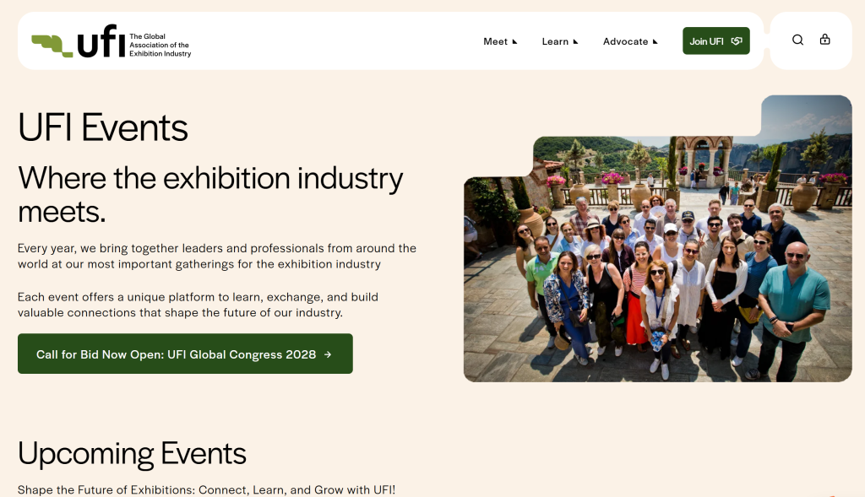The height and width of the screenshot is (497, 865).
Task: Click the UFI Events page heading
Action: (x=103, y=128)
